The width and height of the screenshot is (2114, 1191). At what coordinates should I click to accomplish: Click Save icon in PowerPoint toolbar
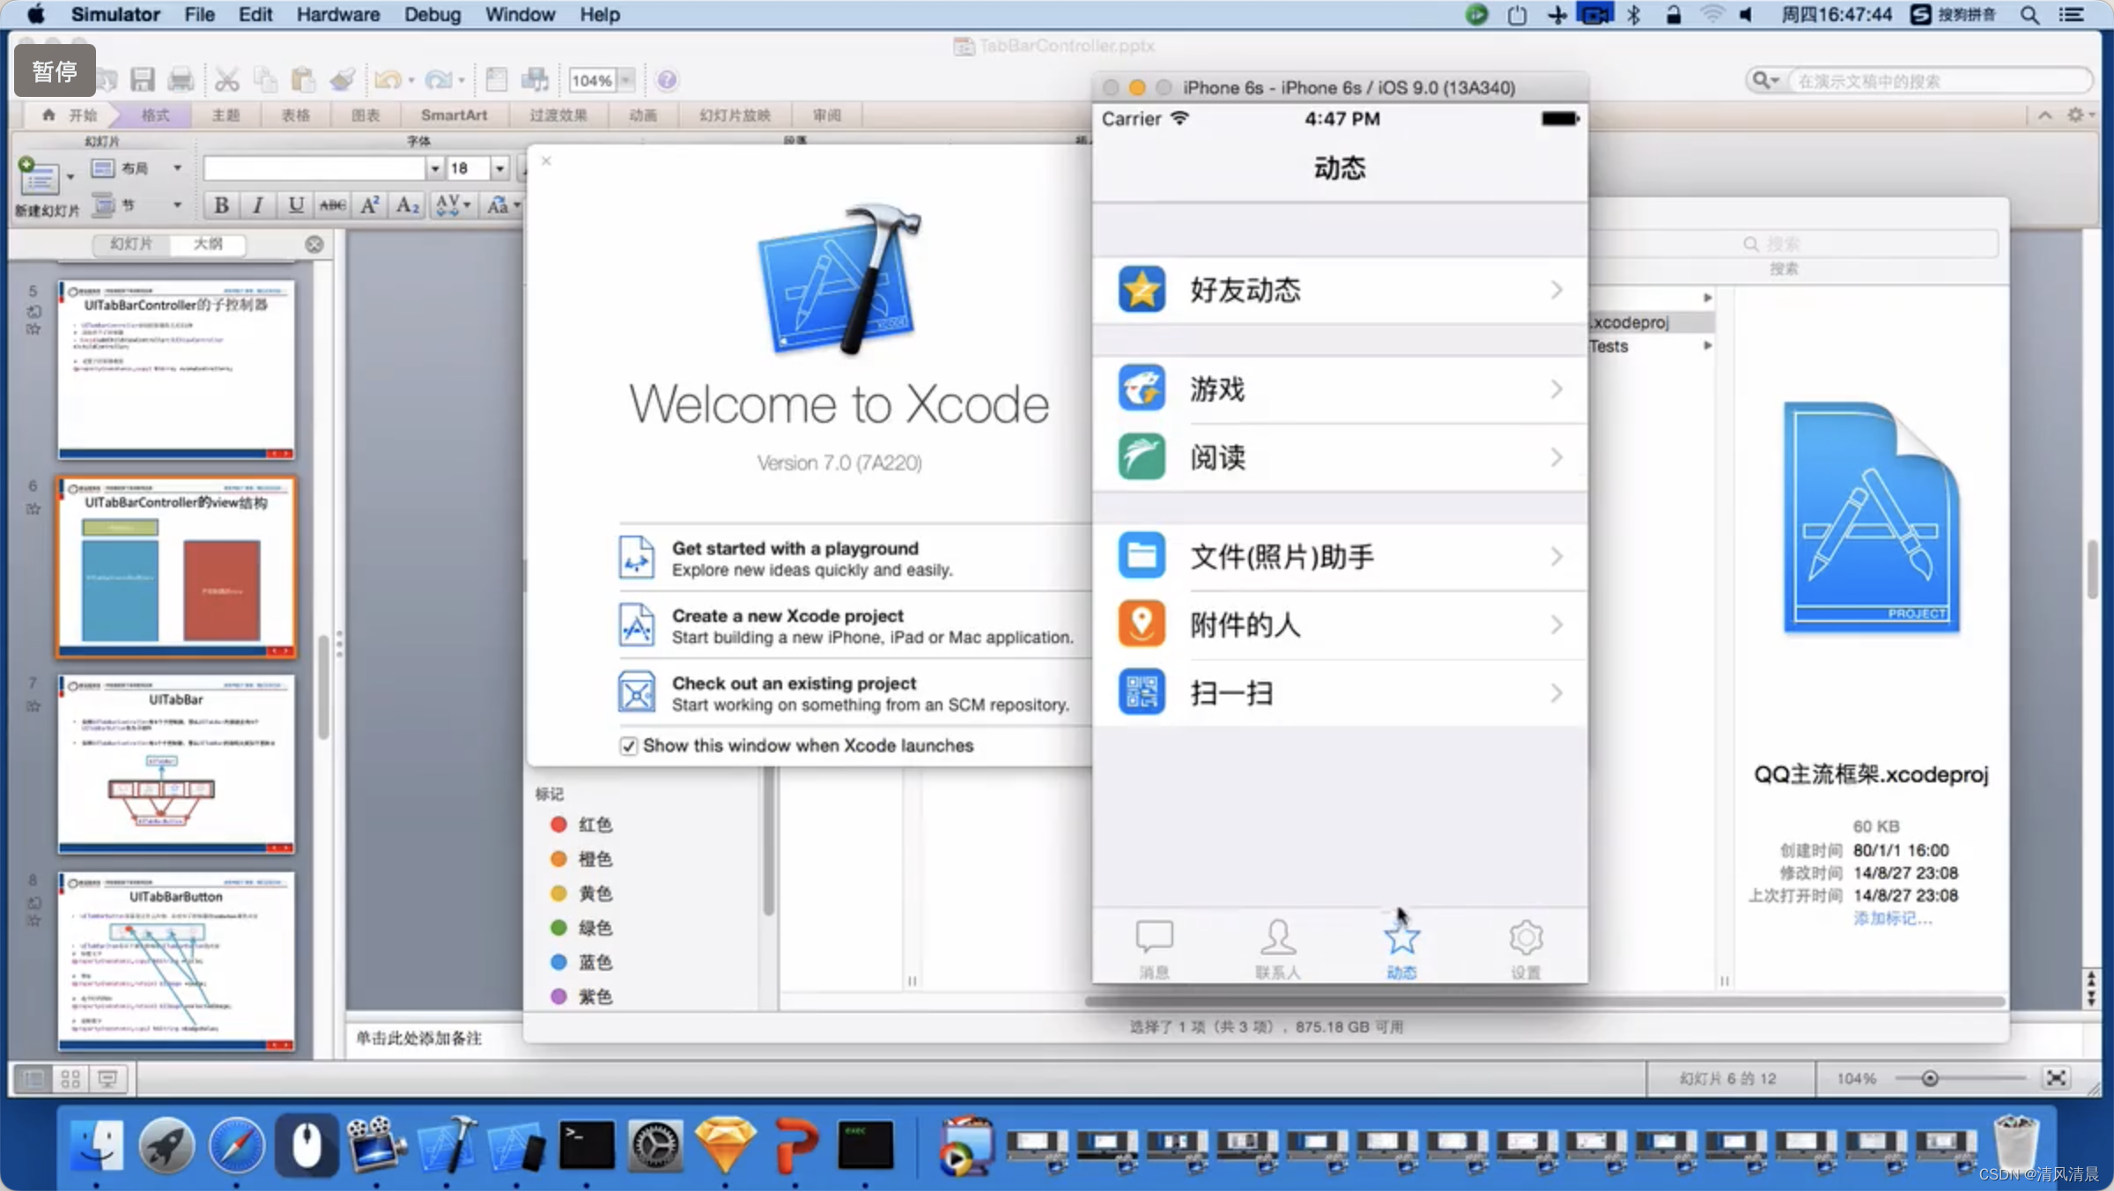coord(142,80)
